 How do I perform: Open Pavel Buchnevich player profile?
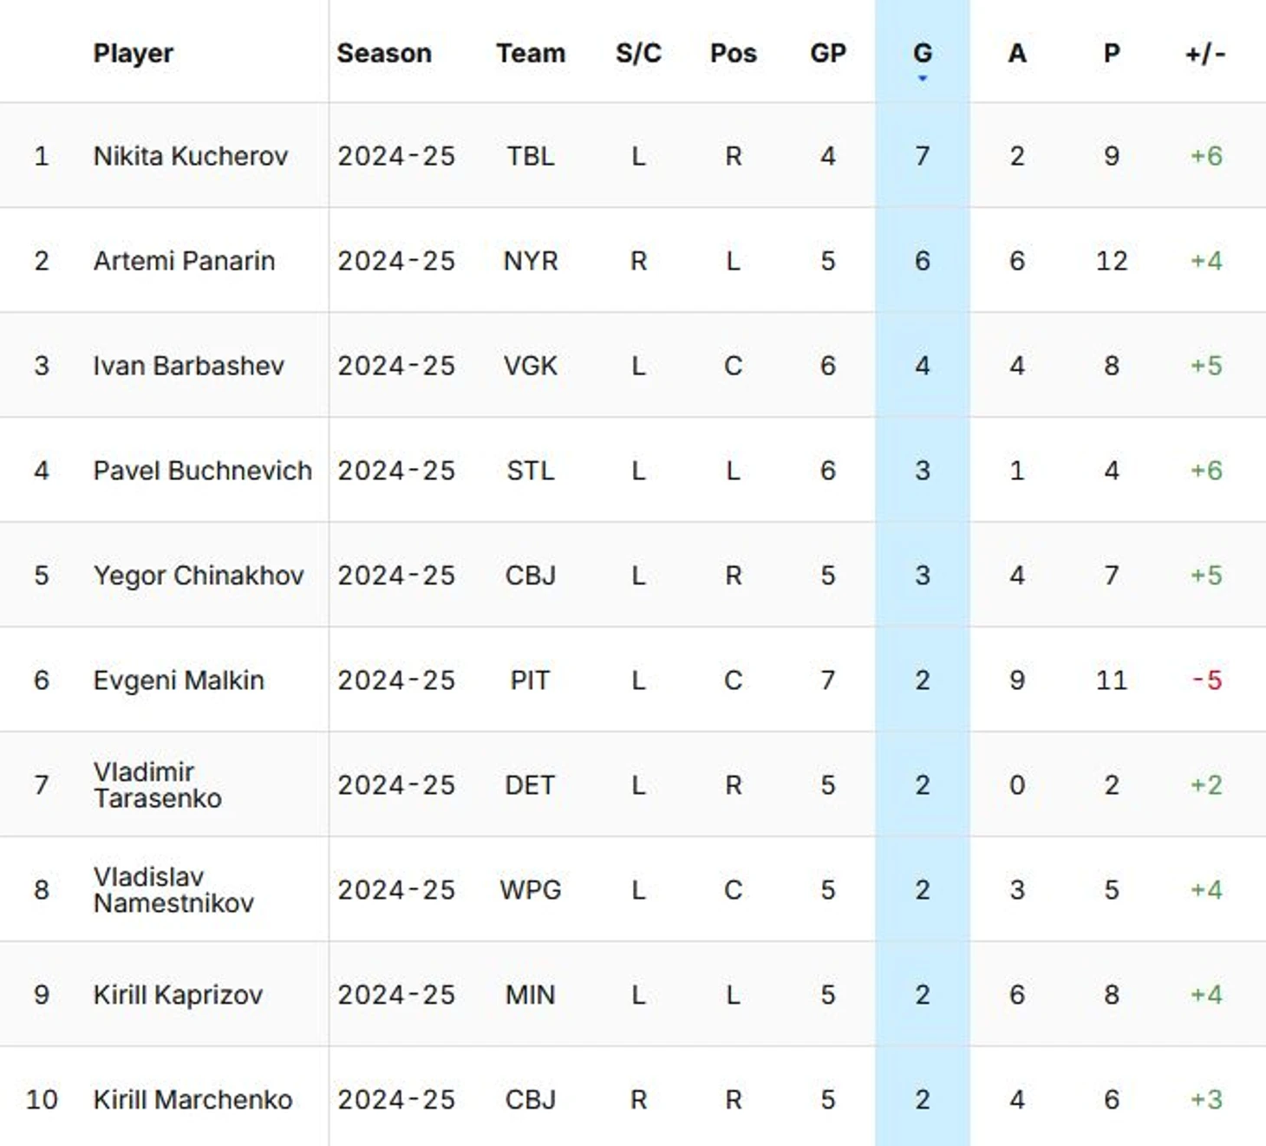(x=202, y=471)
